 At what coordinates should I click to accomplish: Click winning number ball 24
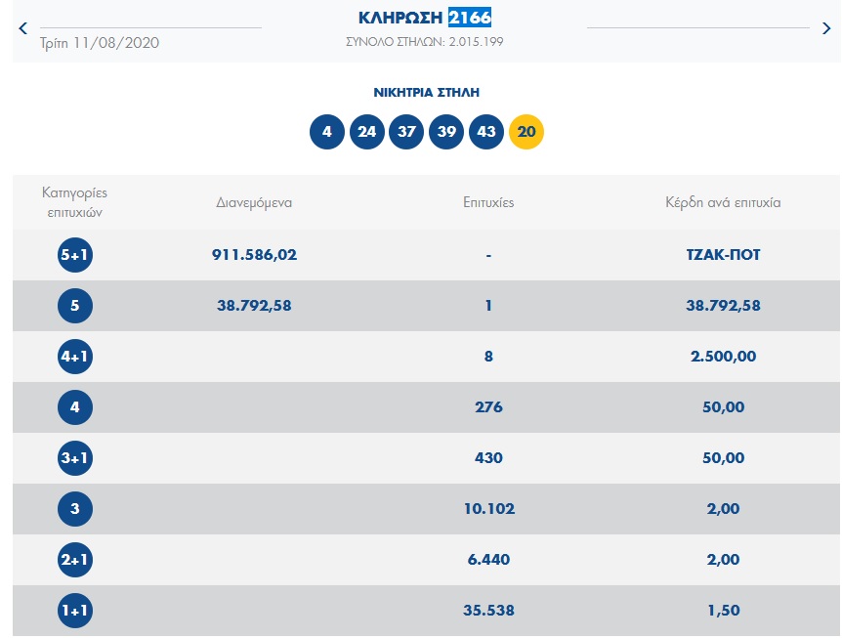tap(367, 132)
